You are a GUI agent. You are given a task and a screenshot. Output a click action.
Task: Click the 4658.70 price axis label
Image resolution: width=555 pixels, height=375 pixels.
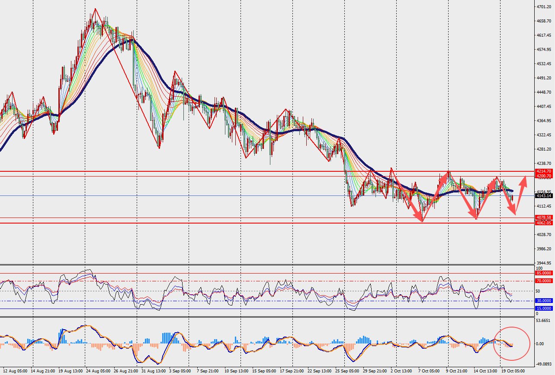click(x=544, y=21)
